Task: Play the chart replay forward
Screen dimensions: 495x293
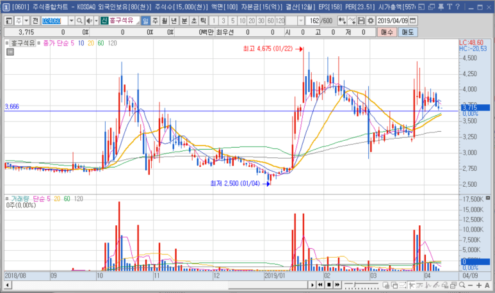Action: coord(312,285)
